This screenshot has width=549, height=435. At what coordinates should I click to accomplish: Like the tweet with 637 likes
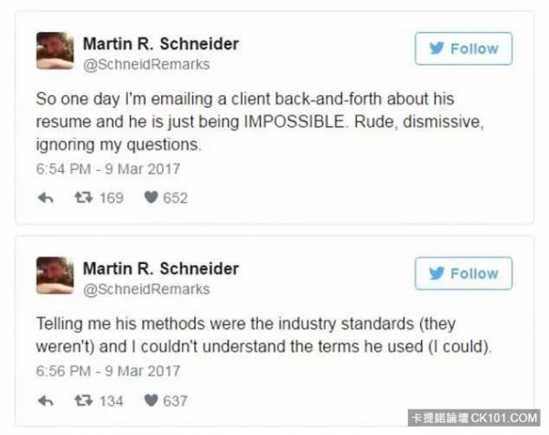151,400
